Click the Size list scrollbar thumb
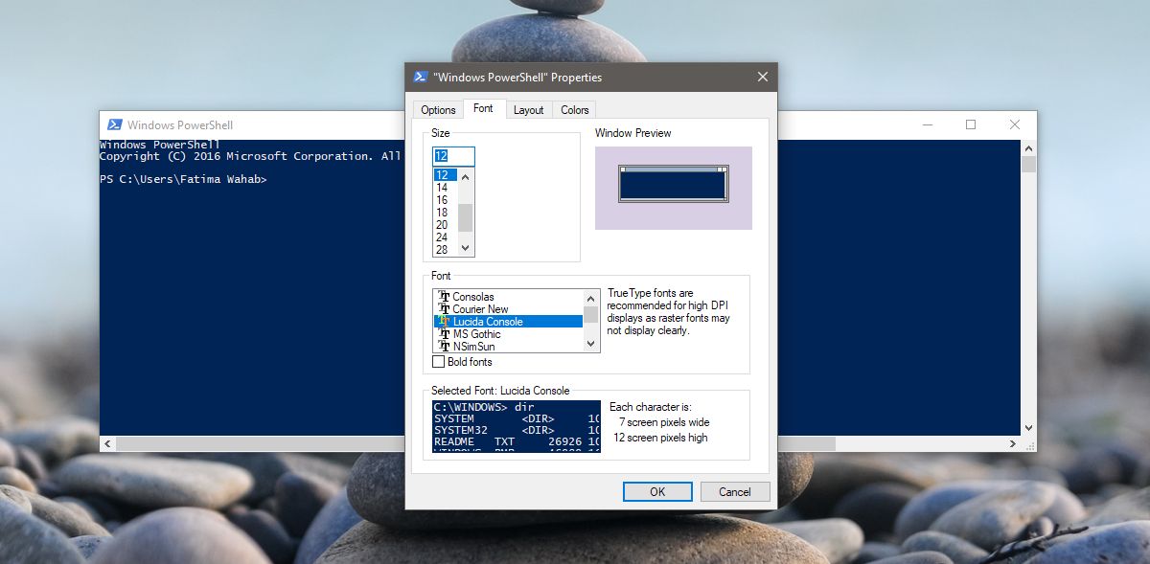 tap(466, 217)
